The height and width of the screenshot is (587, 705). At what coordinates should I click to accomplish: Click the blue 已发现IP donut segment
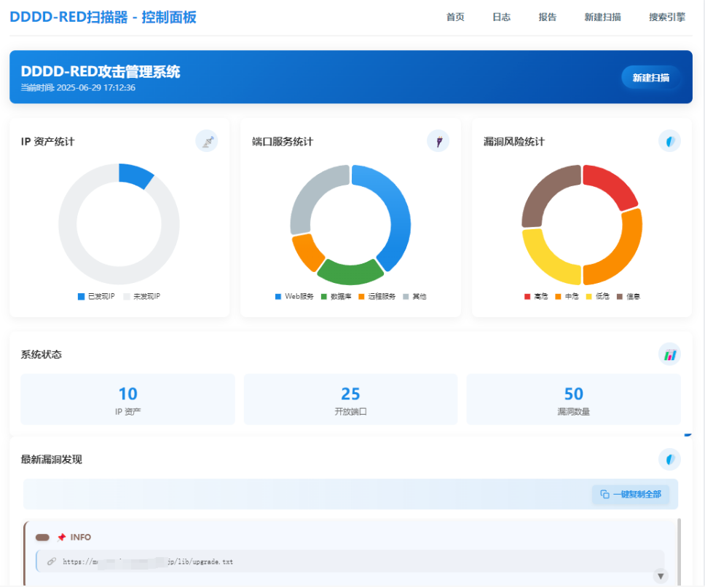tap(134, 175)
